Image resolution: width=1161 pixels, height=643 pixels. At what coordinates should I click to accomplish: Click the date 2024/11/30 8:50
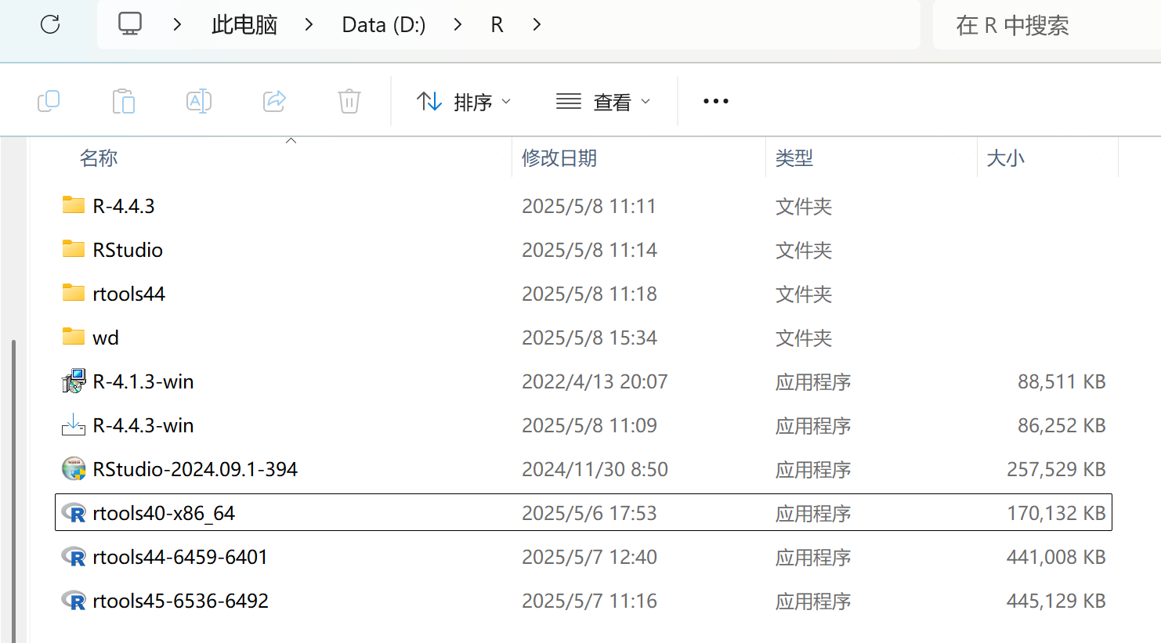pos(595,469)
